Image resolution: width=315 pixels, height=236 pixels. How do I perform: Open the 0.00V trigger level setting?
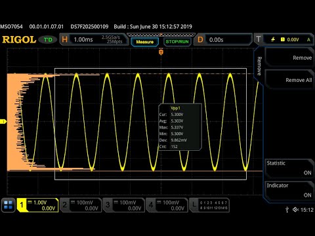[293, 39]
